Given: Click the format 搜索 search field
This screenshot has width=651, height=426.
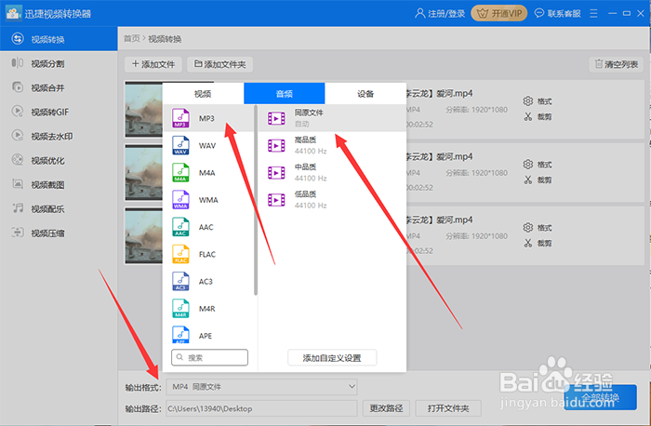Looking at the screenshot, I should tap(209, 357).
